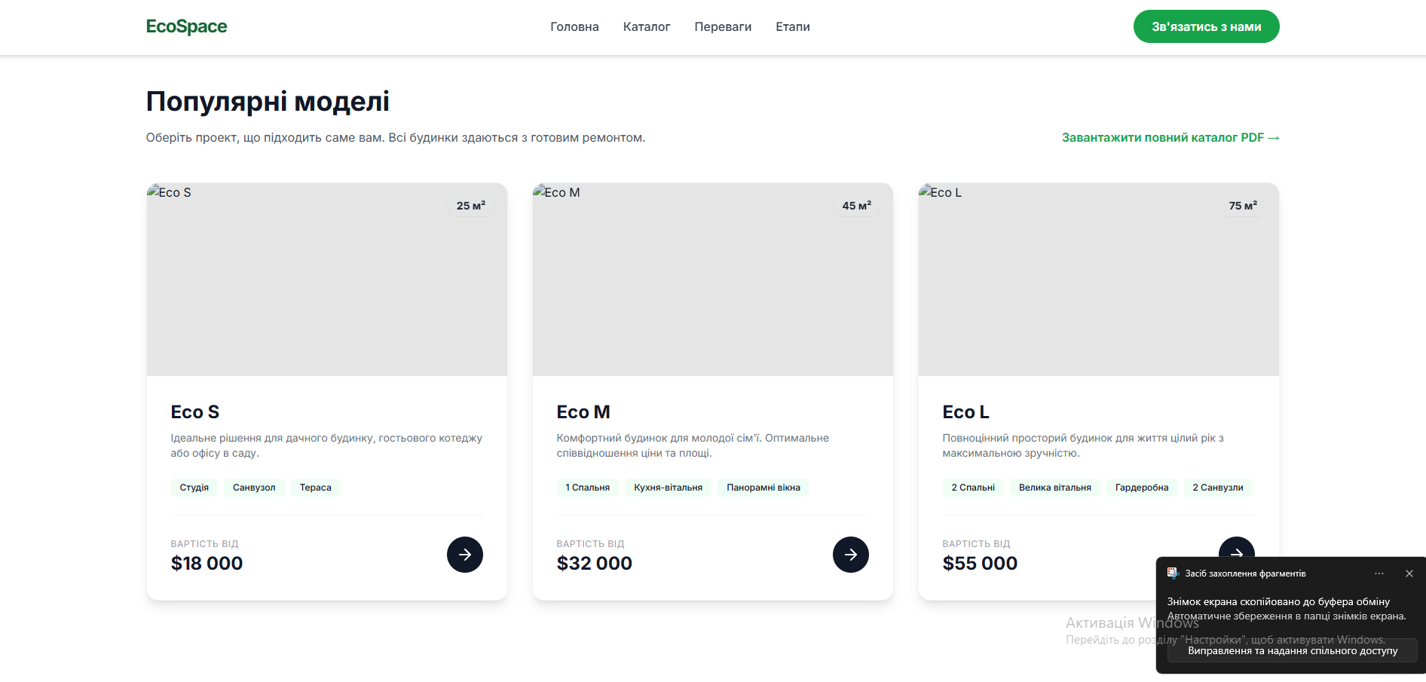Click the Eco M card title
Image resolution: width=1426 pixels, height=682 pixels.
click(x=583, y=412)
